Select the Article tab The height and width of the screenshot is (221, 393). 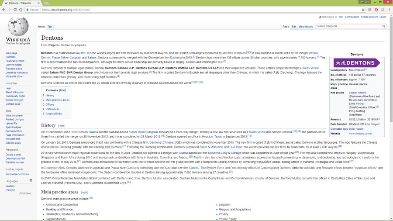[x=41, y=27]
